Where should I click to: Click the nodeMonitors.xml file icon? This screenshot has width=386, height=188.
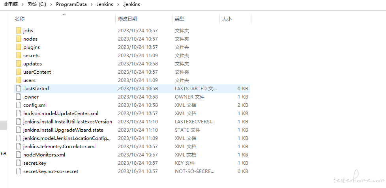click(19, 155)
